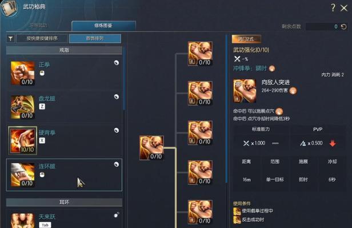
Task: Select the topmost skill-tree branch node
Action: [x=200, y=54]
